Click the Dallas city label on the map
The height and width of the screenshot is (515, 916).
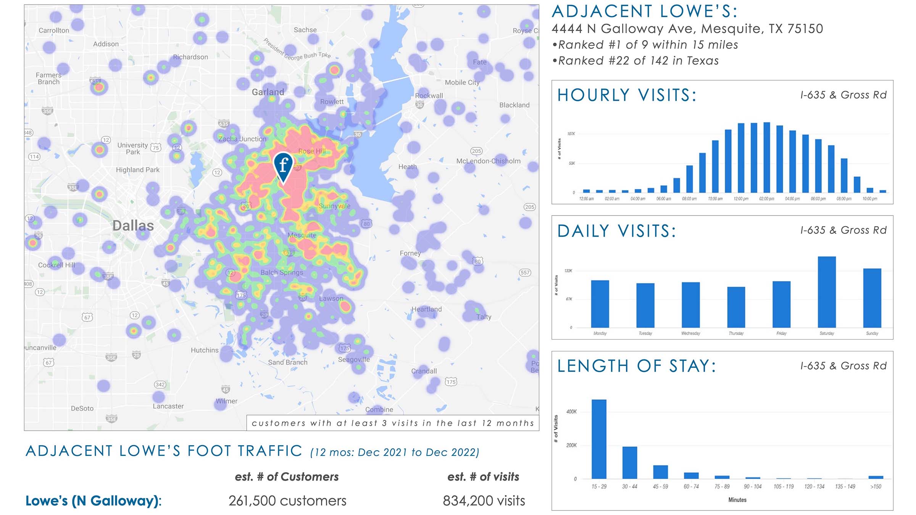tap(133, 225)
